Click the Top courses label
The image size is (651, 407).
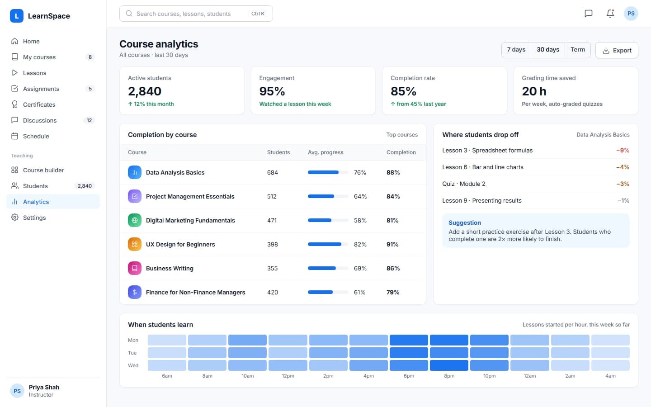coord(402,135)
